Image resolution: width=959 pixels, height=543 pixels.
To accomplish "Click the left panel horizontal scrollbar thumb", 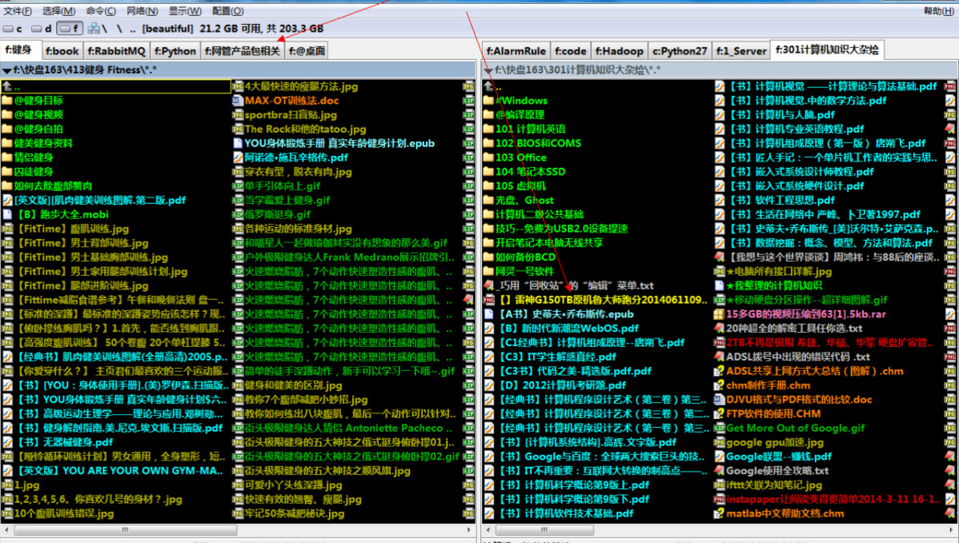I will click(x=126, y=529).
